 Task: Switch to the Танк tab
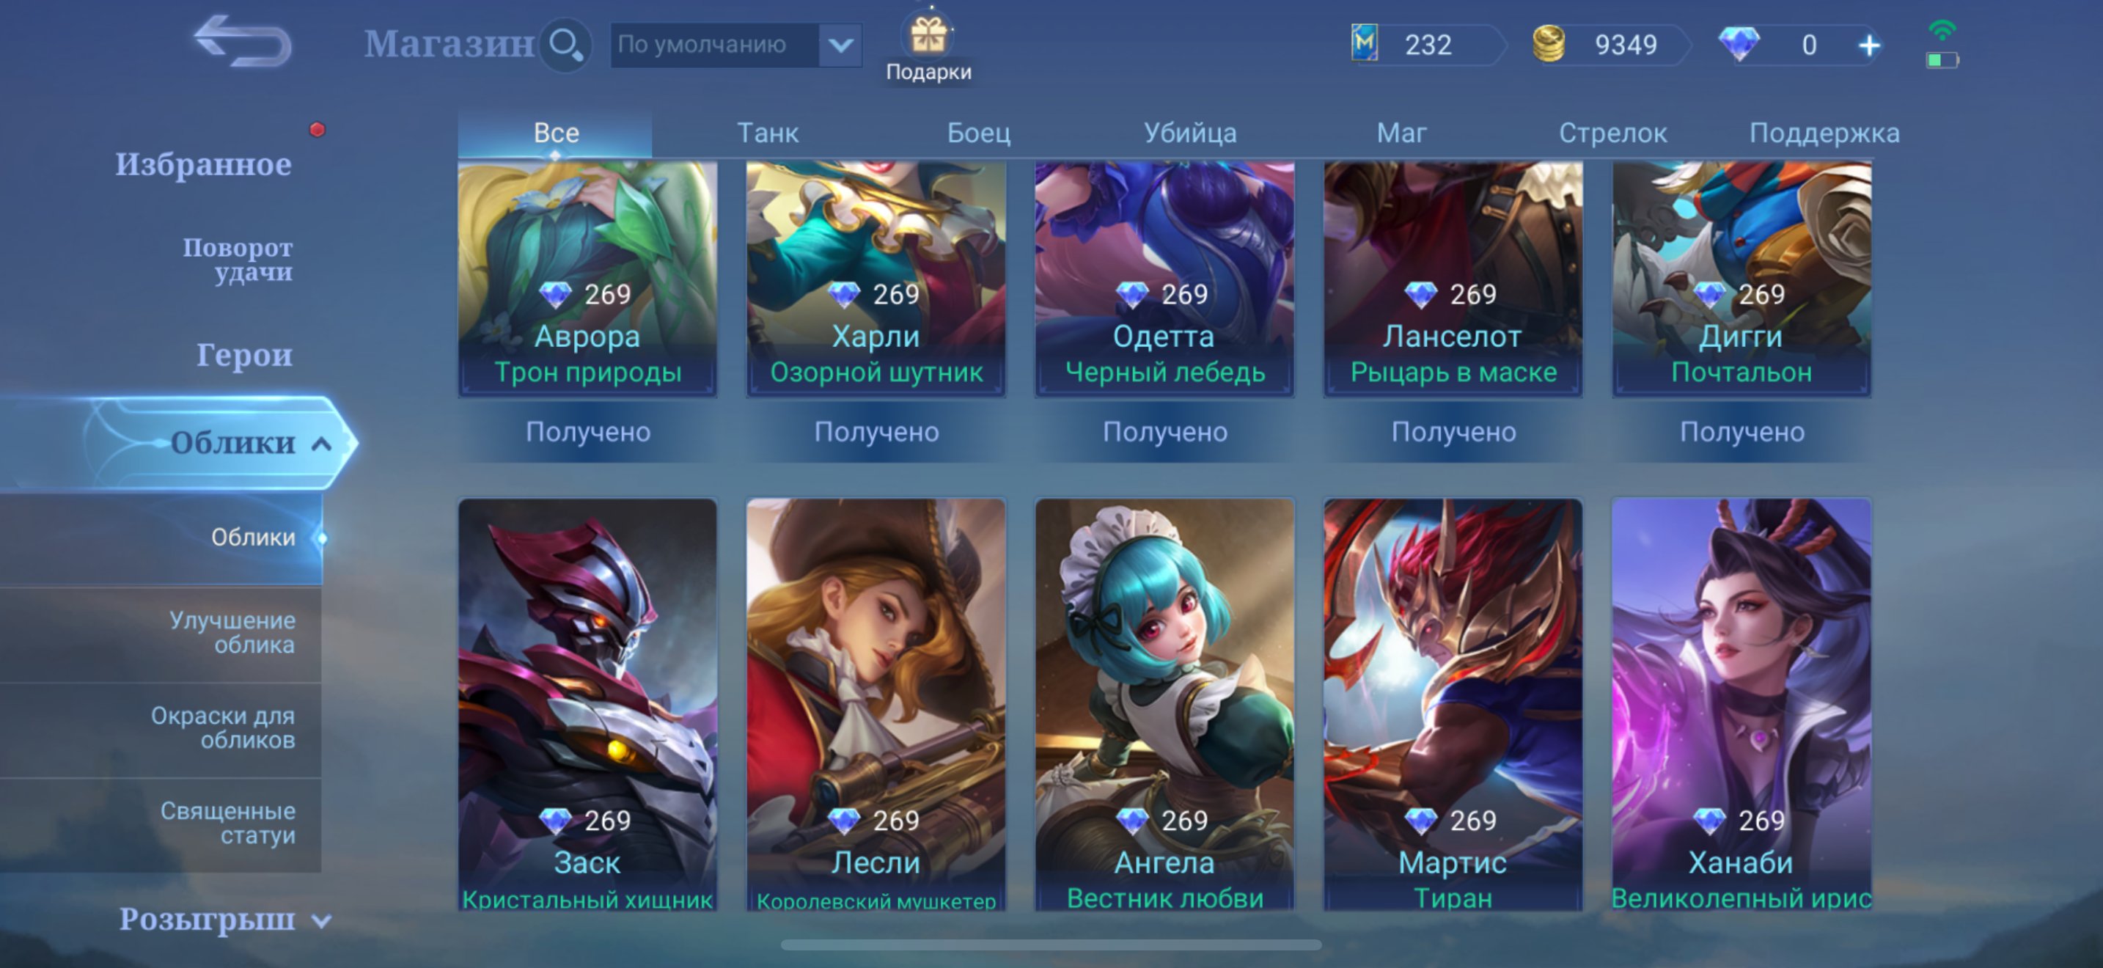tap(768, 133)
